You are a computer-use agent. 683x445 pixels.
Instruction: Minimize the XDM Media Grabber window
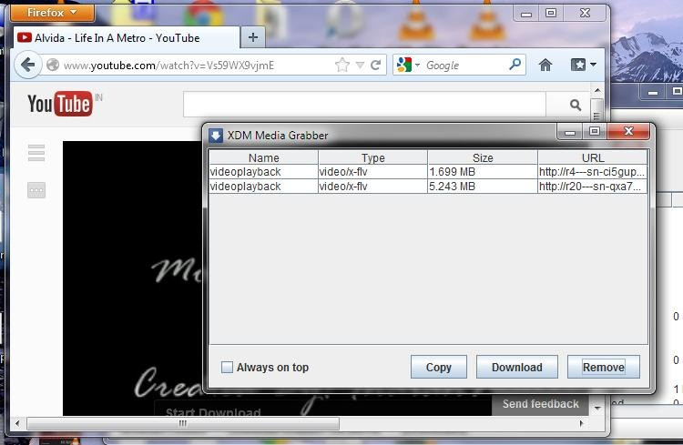point(570,131)
